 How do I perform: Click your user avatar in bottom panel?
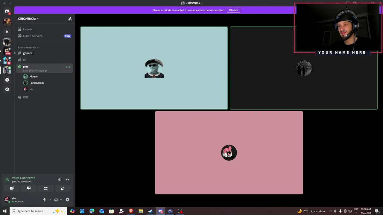(x=7, y=199)
